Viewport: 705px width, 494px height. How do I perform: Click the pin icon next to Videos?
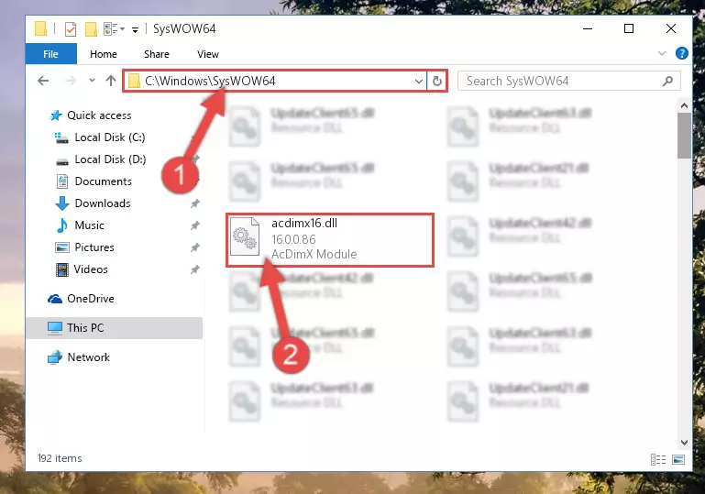pos(194,269)
